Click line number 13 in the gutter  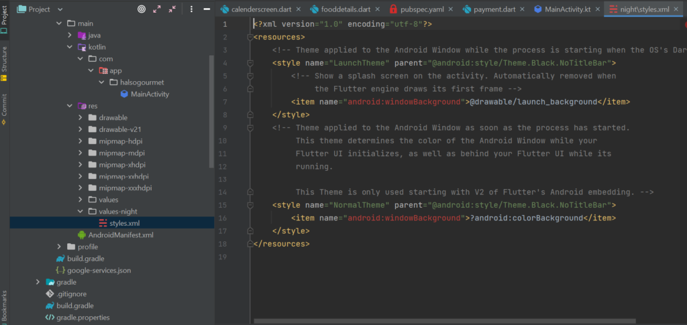(223, 180)
